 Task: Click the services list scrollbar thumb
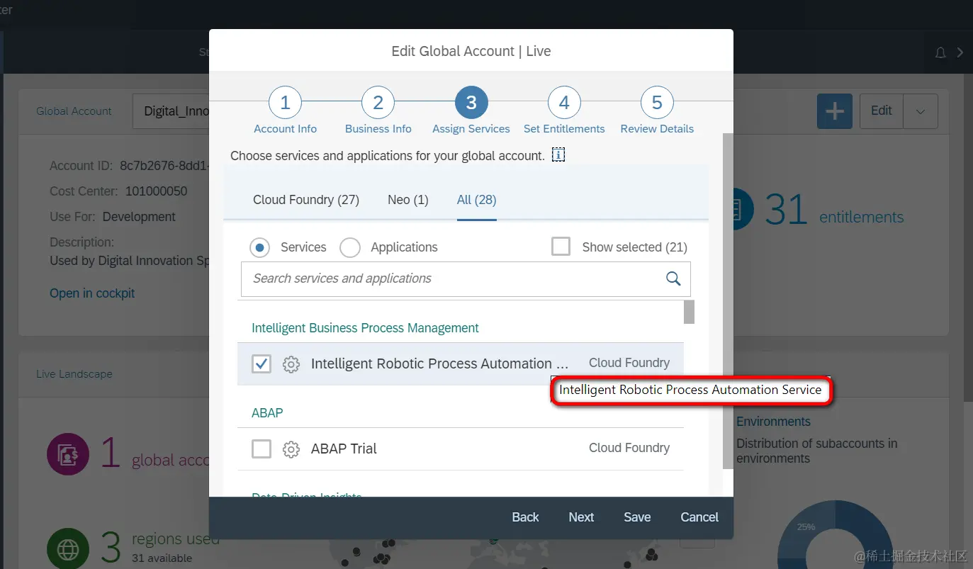(689, 312)
